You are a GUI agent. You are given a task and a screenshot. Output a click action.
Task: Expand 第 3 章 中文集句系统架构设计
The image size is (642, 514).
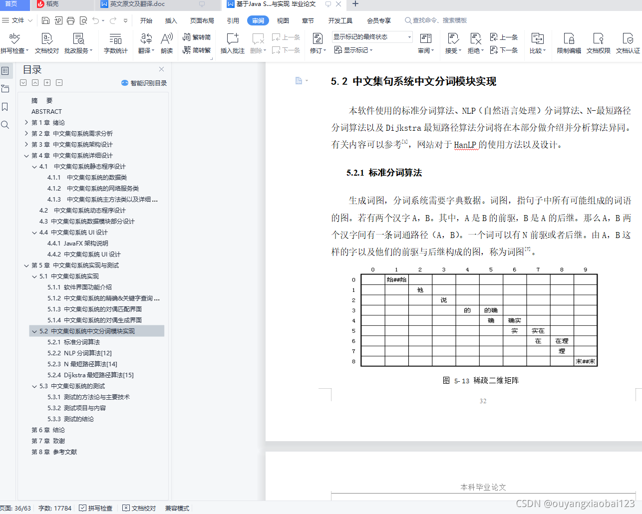[26, 144]
